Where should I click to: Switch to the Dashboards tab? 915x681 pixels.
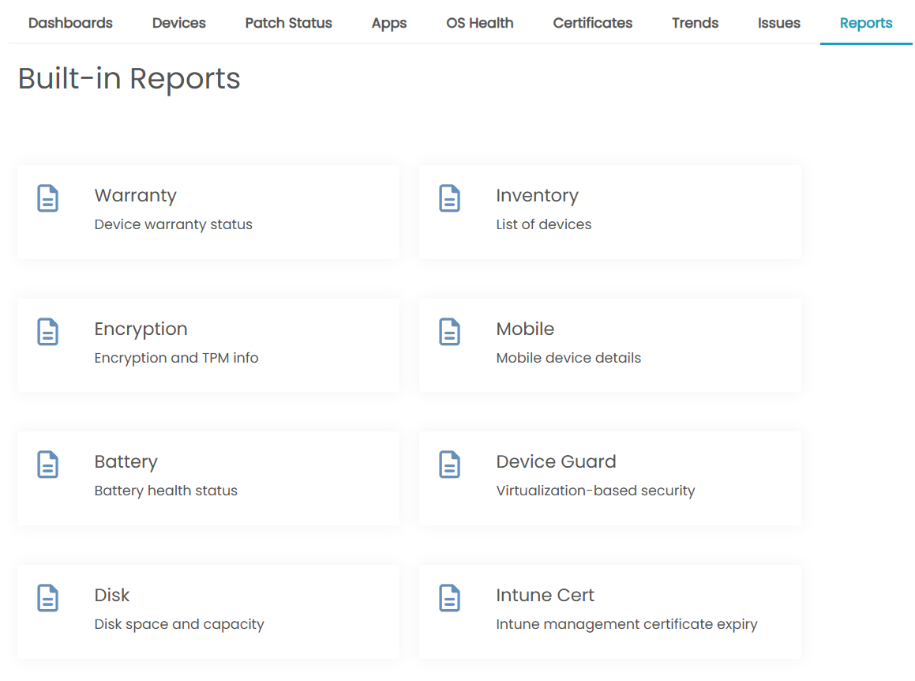(69, 23)
